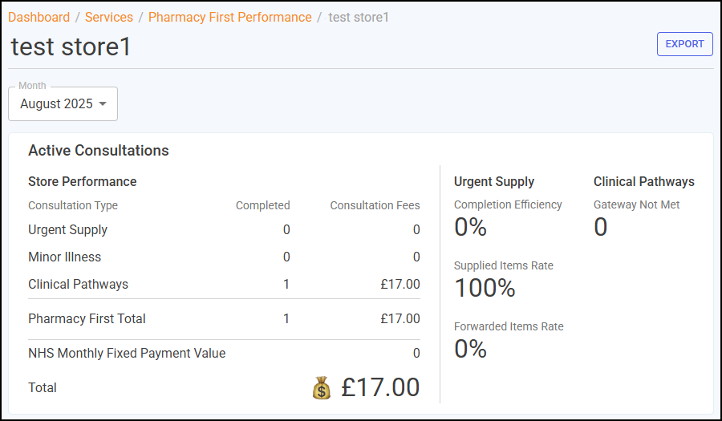Click the EXPORT button
This screenshot has width=722, height=421.
pos(685,44)
